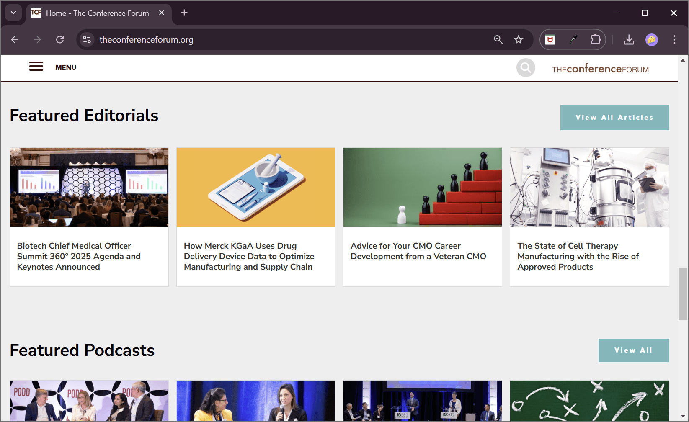Image resolution: width=689 pixels, height=422 pixels.
Task: Click the MENU label
Action: click(x=66, y=67)
